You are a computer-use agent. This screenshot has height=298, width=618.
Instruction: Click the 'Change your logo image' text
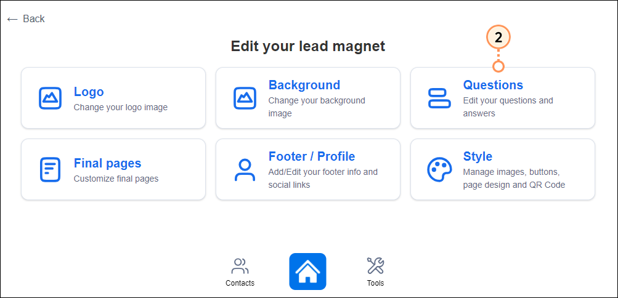121,107
